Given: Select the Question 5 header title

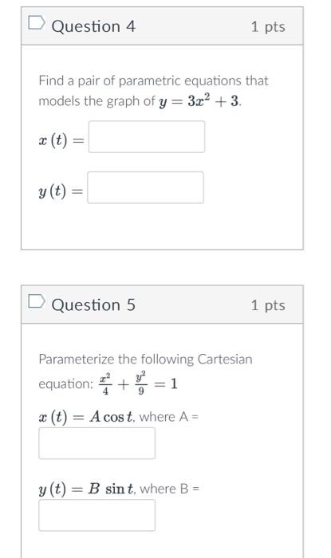Looking at the screenshot, I should click(x=93, y=305).
